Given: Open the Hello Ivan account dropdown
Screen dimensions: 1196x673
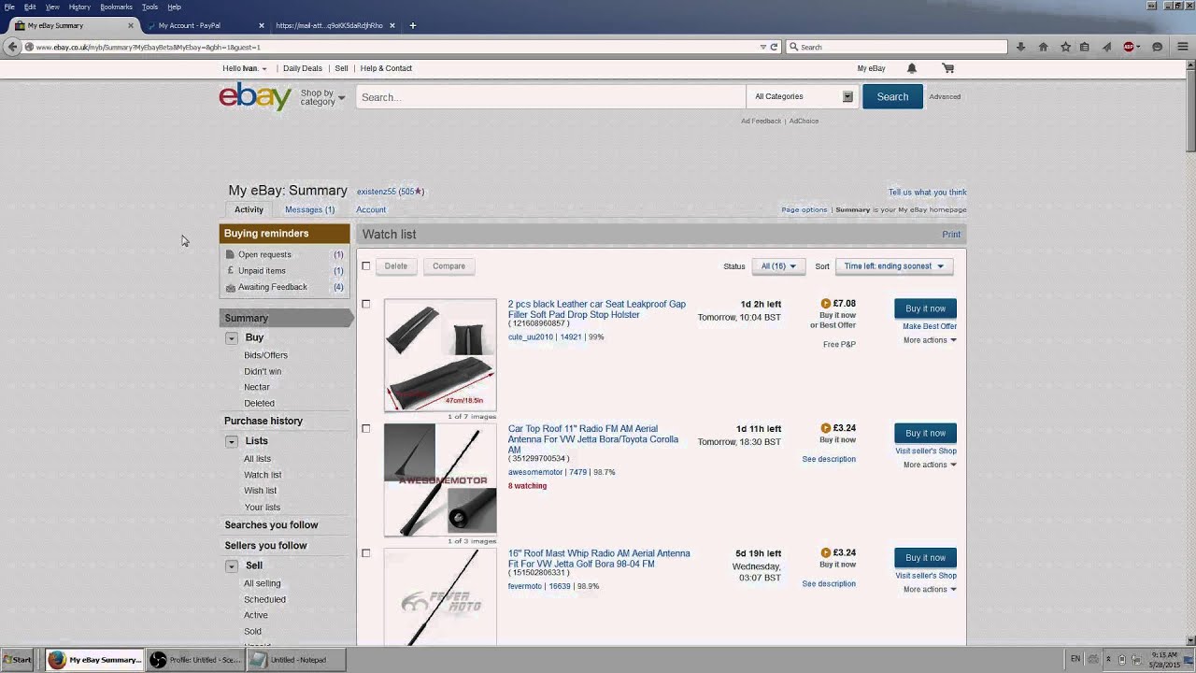Looking at the screenshot, I should tap(245, 68).
